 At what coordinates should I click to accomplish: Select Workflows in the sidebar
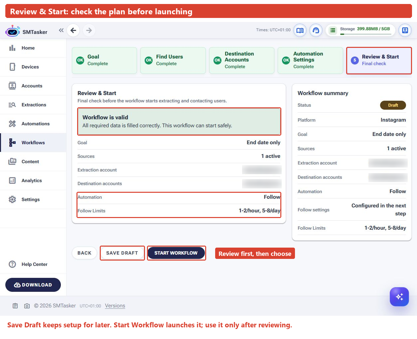click(x=33, y=143)
